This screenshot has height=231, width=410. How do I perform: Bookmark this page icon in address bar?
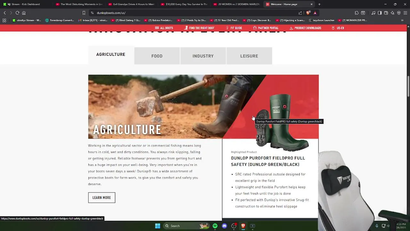84,13
